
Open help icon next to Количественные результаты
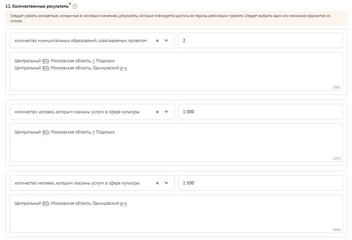pyautogui.click(x=75, y=6)
